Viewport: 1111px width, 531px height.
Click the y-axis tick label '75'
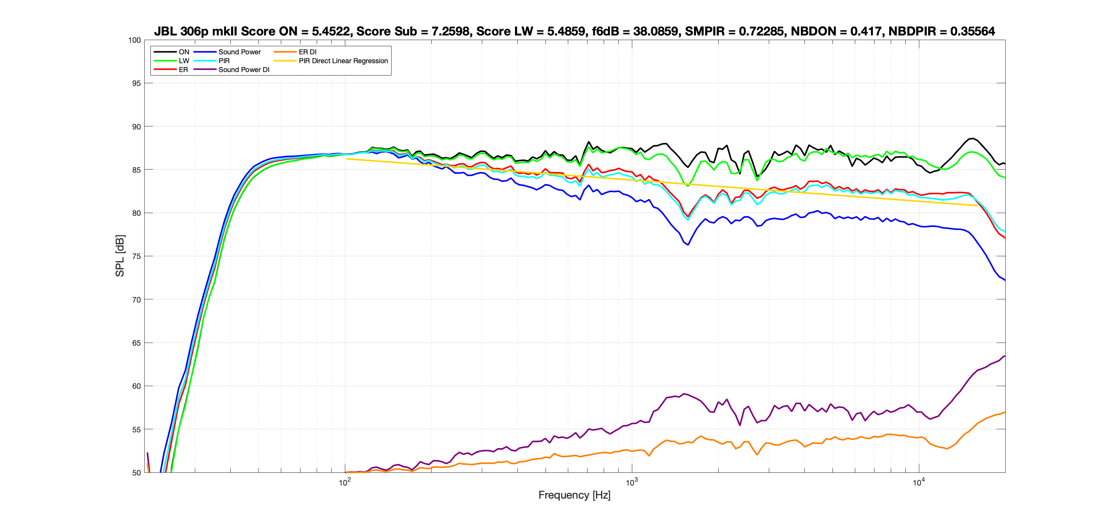point(136,256)
